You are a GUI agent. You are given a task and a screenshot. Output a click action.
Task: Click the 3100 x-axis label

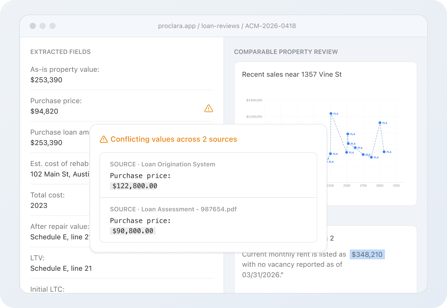tap(396, 185)
